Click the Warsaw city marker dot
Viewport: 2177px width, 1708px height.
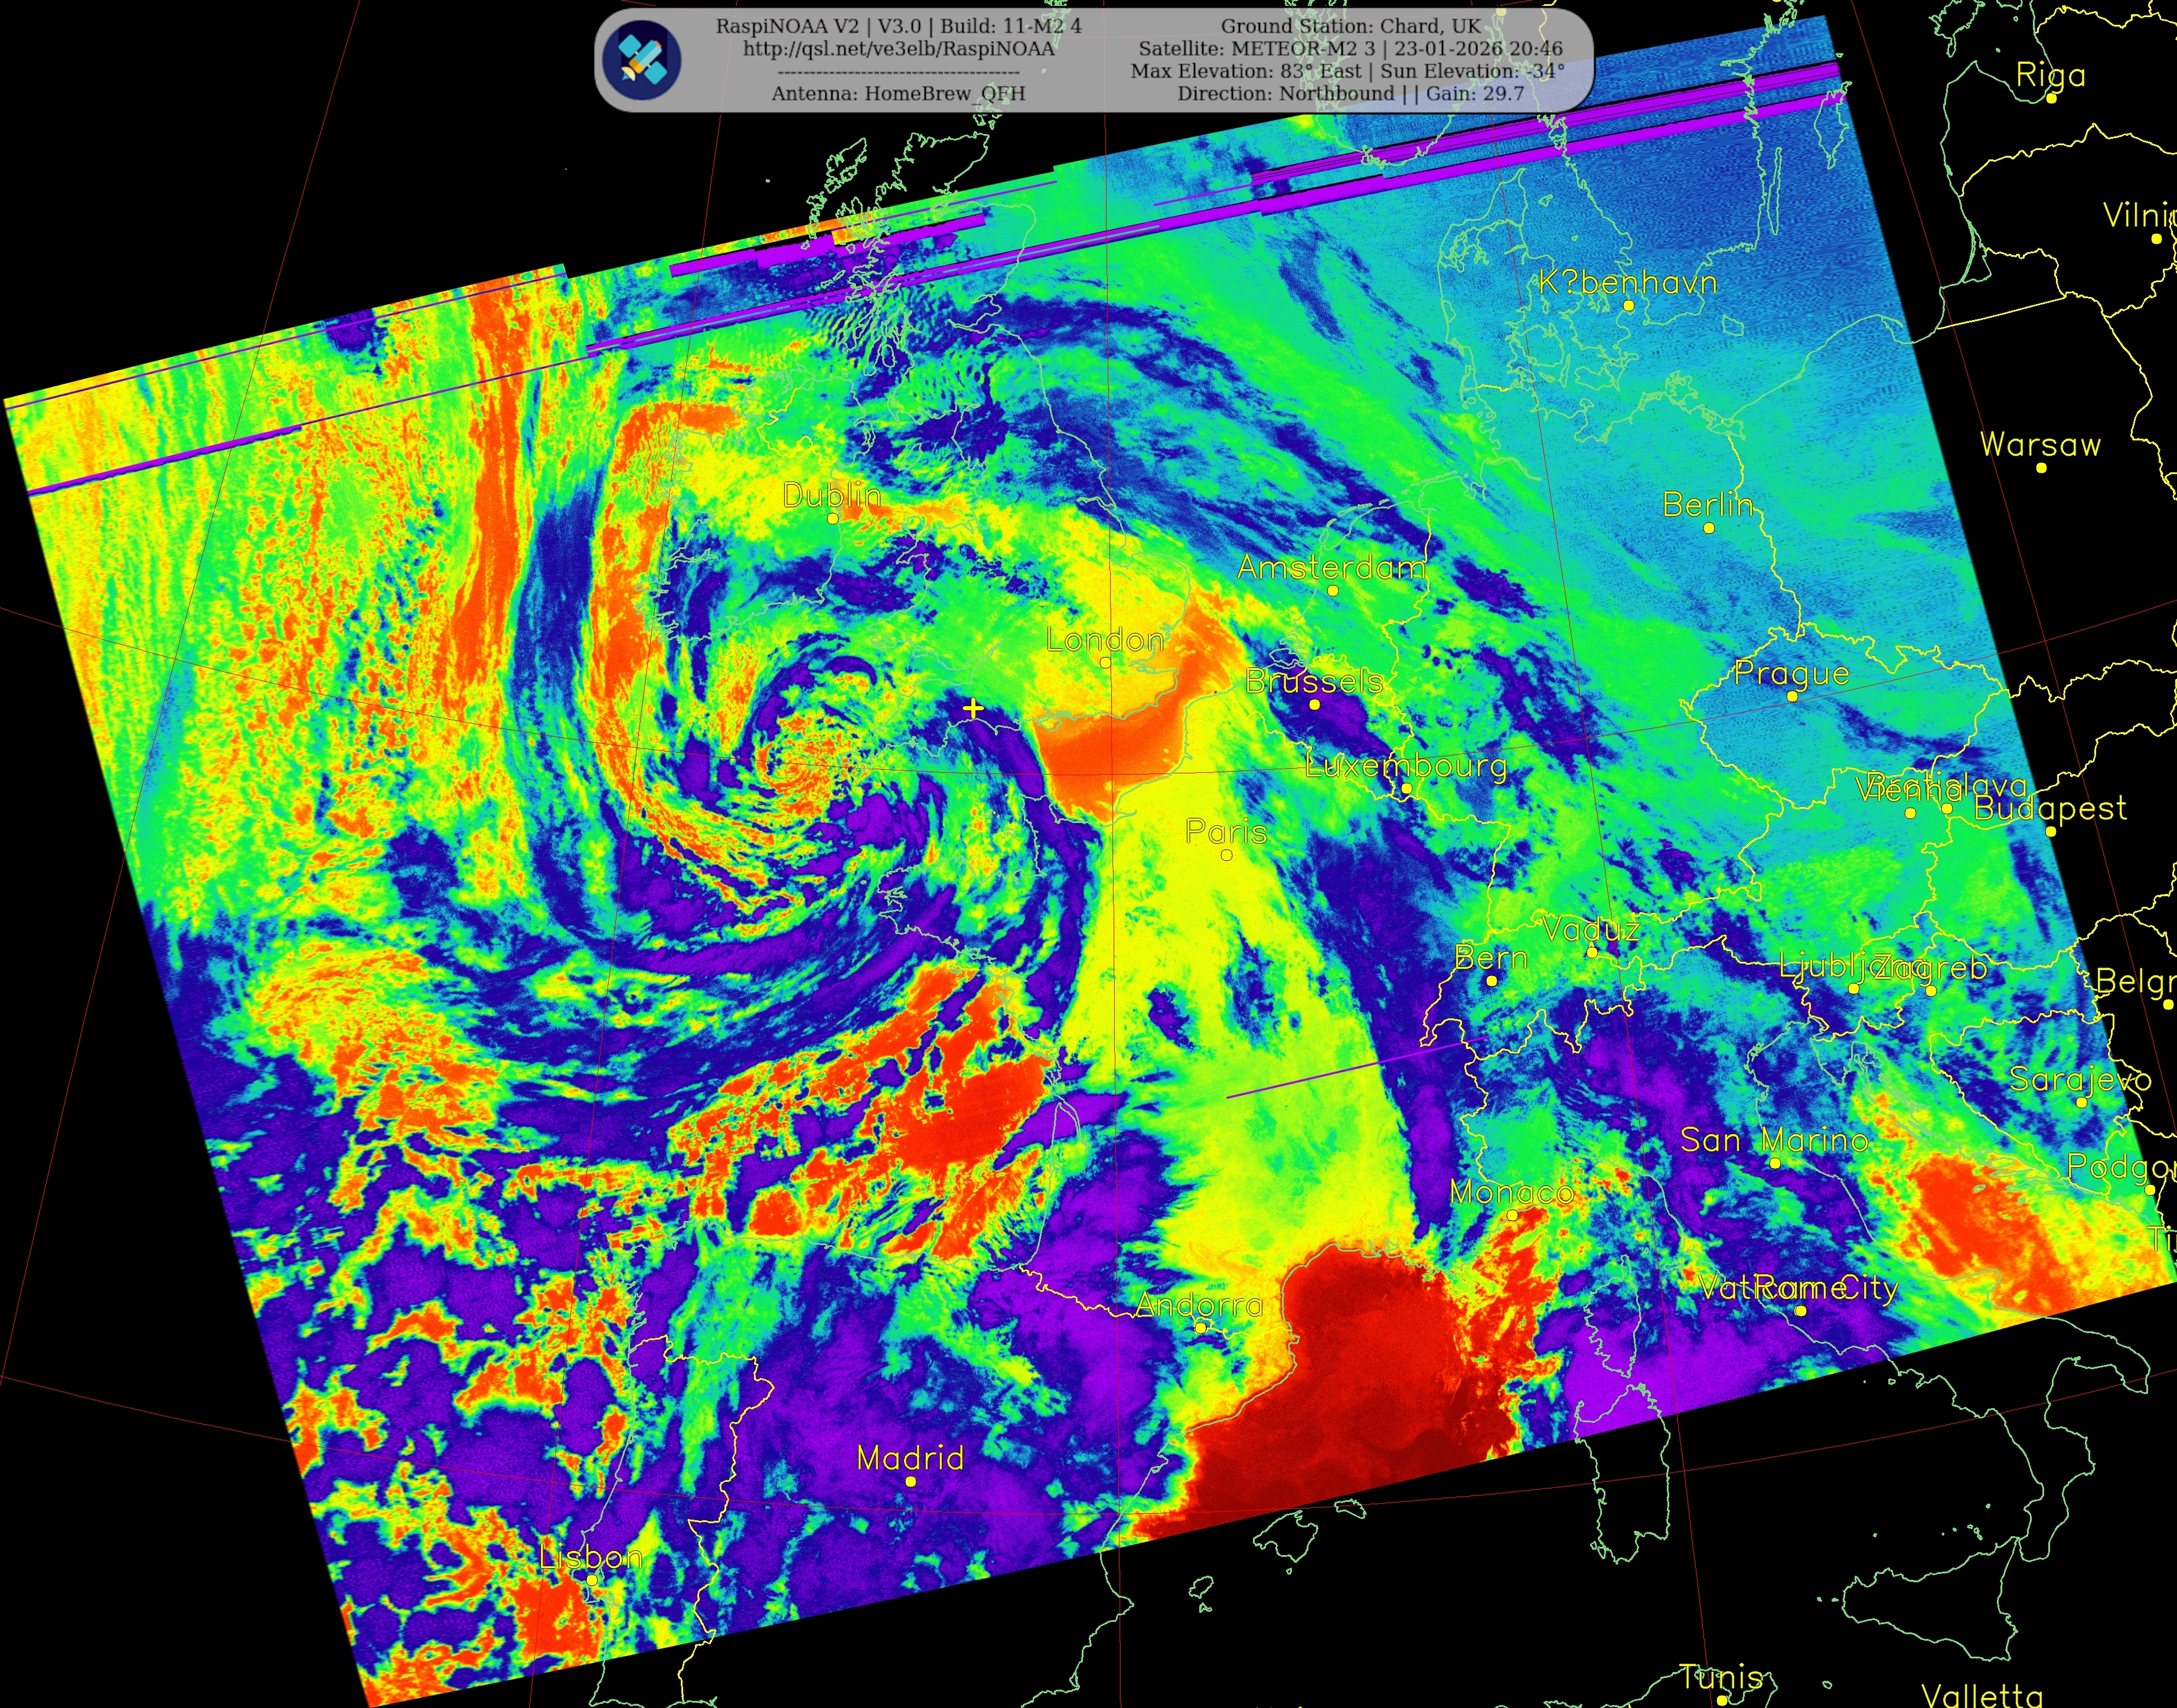coord(2041,467)
